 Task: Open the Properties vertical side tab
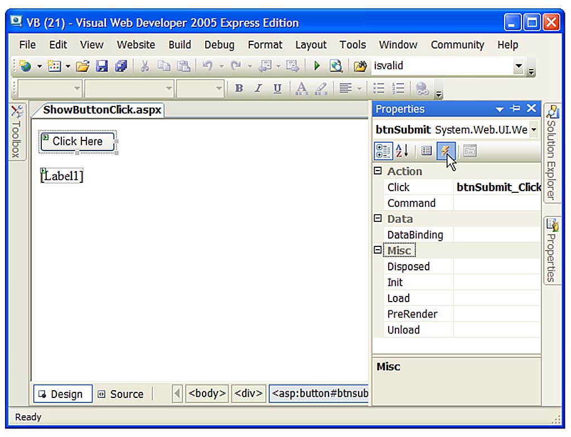[552, 250]
